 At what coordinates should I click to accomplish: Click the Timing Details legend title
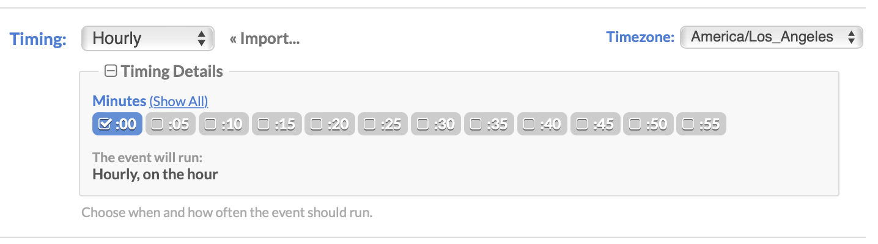pyautogui.click(x=171, y=71)
